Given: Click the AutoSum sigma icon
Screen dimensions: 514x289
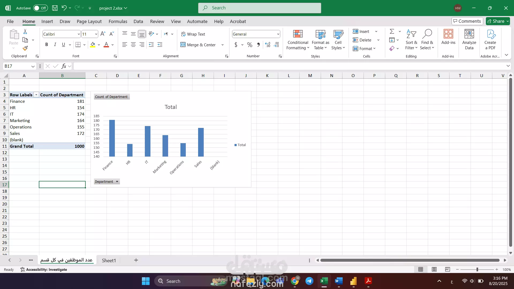Looking at the screenshot, I should pyautogui.click(x=392, y=32).
